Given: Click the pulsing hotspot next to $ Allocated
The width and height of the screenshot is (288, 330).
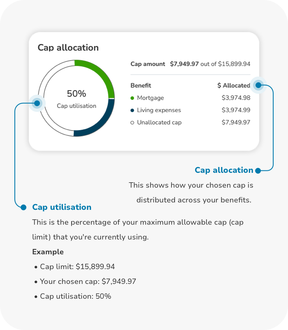Looking at the screenshot, I should tap(258, 85).
